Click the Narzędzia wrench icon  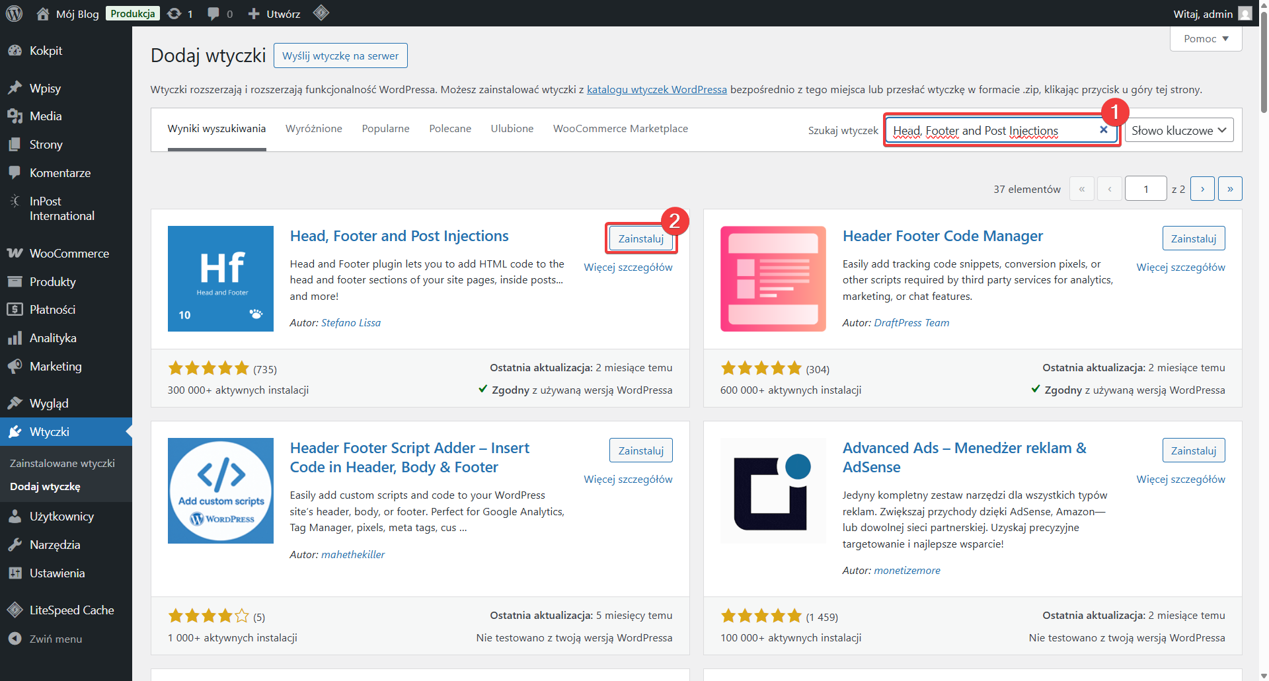15,545
